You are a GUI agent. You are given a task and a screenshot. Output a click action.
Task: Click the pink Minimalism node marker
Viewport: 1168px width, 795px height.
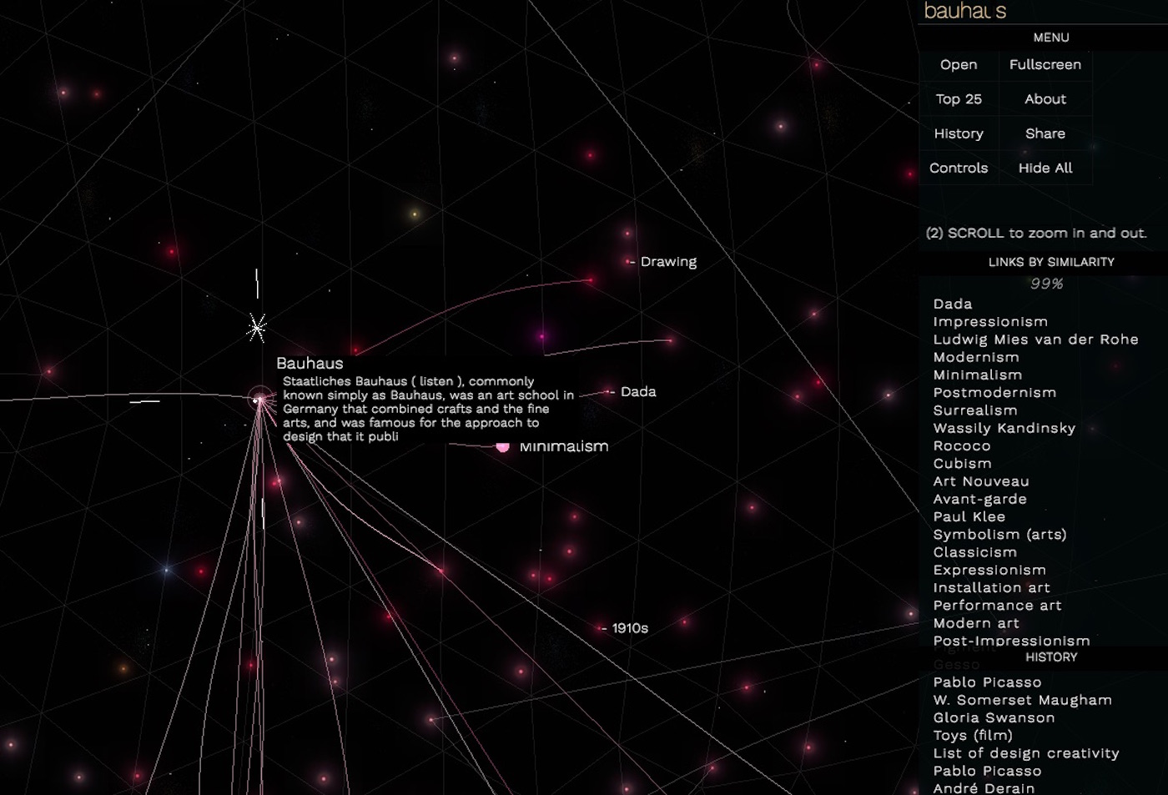(x=503, y=446)
